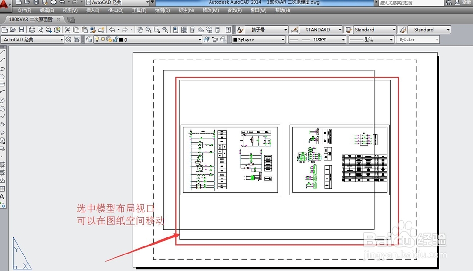Click the left circuit diagram viewport

(x=230, y=160)
